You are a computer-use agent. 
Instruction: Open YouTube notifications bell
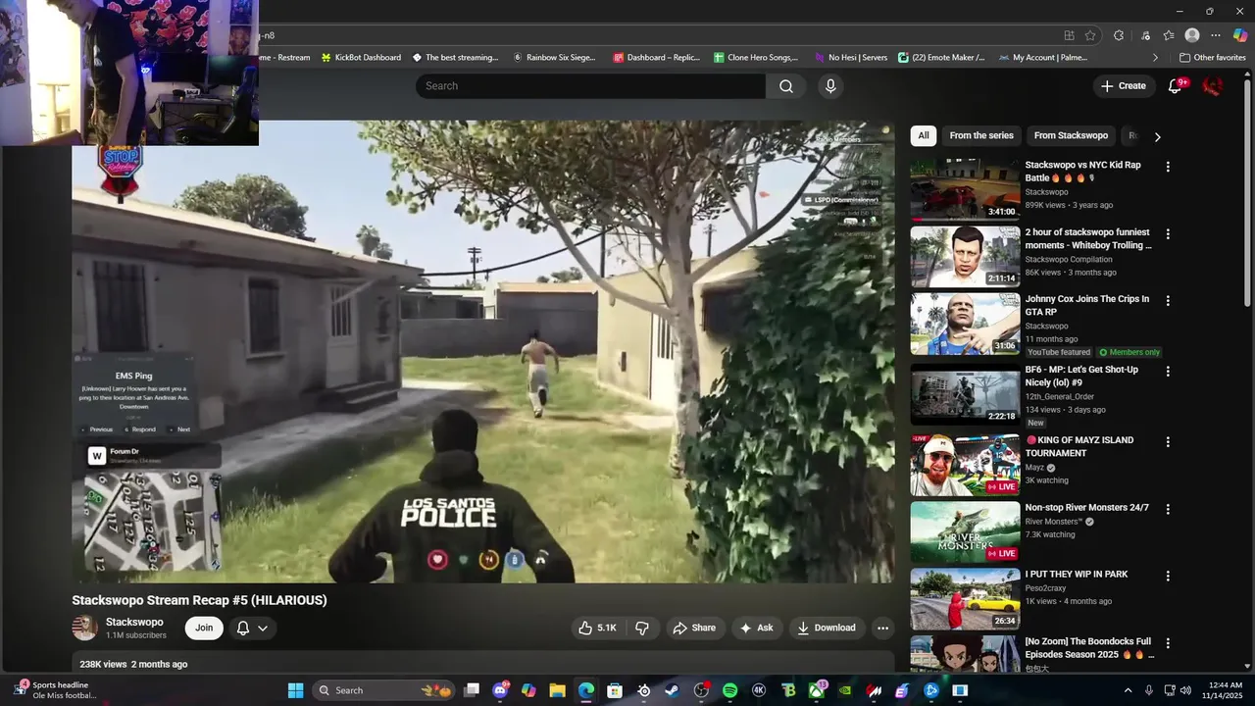pyautogui.click(x=1175, y=86)
